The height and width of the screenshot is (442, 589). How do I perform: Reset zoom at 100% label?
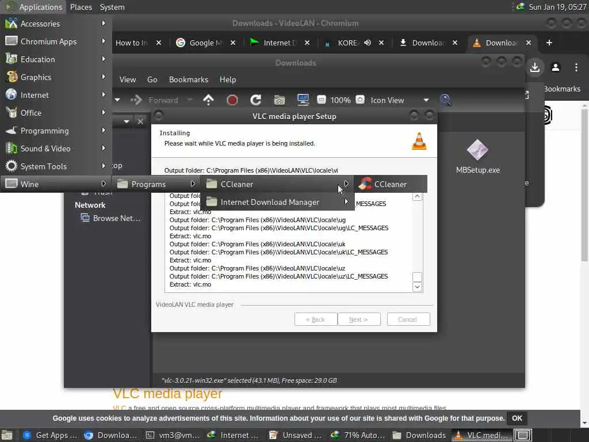pyautogui.click(x=341, y=100)
